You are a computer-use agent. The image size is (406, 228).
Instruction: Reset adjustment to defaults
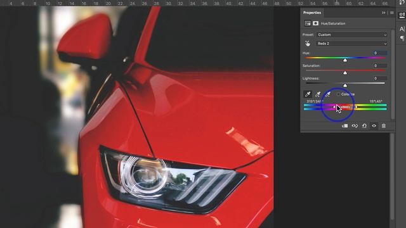[364, 126]
